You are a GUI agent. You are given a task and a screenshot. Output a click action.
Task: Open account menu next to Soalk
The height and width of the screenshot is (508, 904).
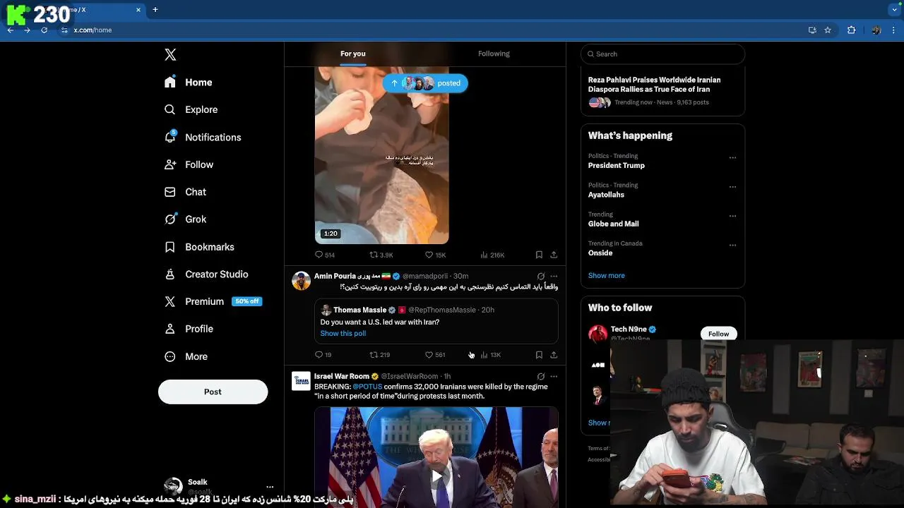(x=270, y=487)
